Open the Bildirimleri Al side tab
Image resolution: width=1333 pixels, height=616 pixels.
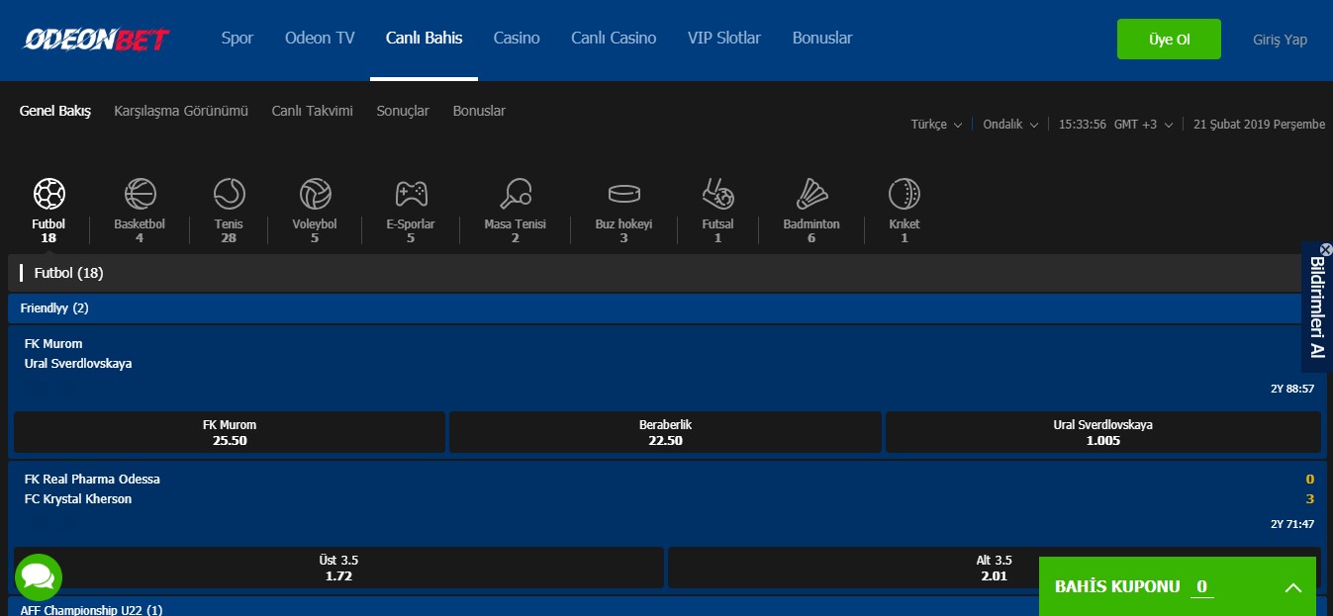point(1316,307)
